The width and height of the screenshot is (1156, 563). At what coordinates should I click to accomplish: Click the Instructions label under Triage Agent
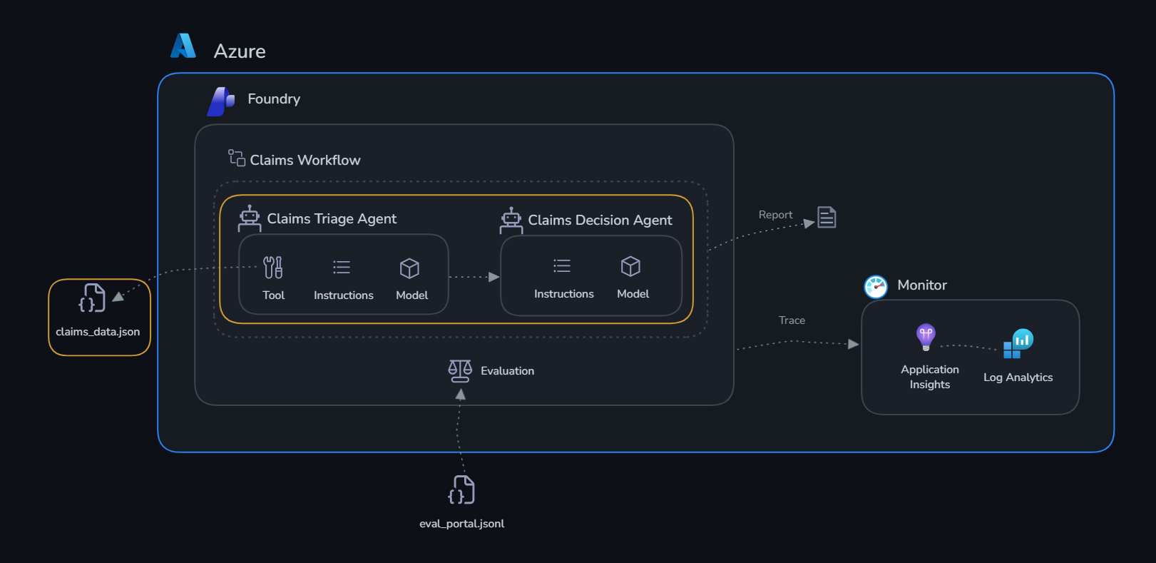(344, 295)
